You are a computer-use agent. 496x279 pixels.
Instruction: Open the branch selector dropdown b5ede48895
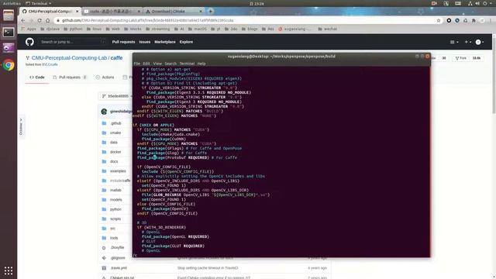pos(115,96)
